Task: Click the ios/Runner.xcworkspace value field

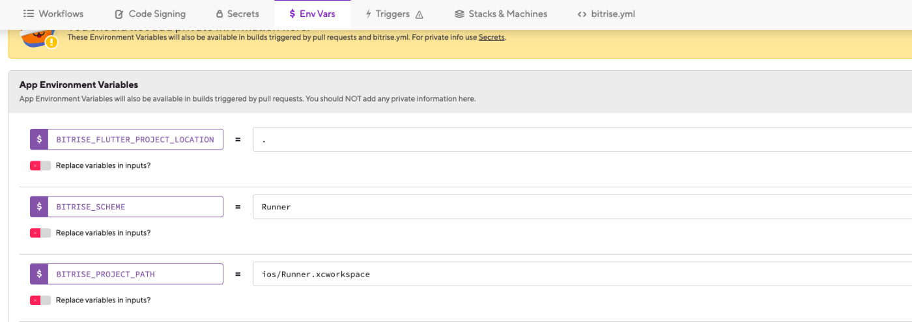Action: point(582,274)
